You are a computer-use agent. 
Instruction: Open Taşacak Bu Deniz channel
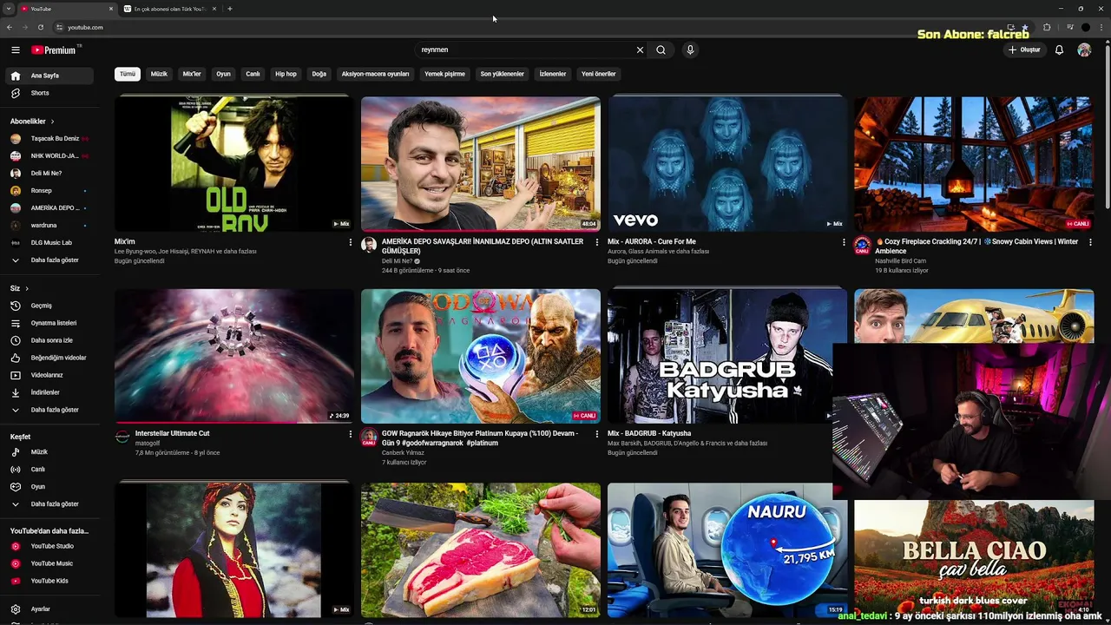[51, 139]
